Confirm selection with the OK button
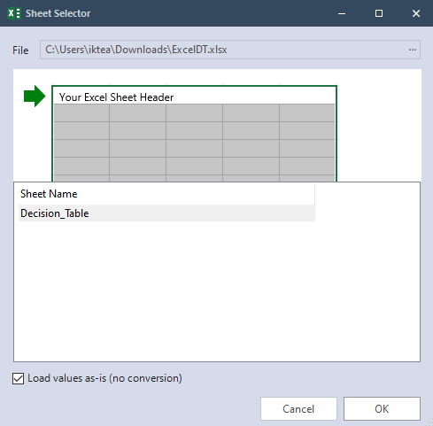The width and height of the screenshot is (433, 426). [382, 408]
